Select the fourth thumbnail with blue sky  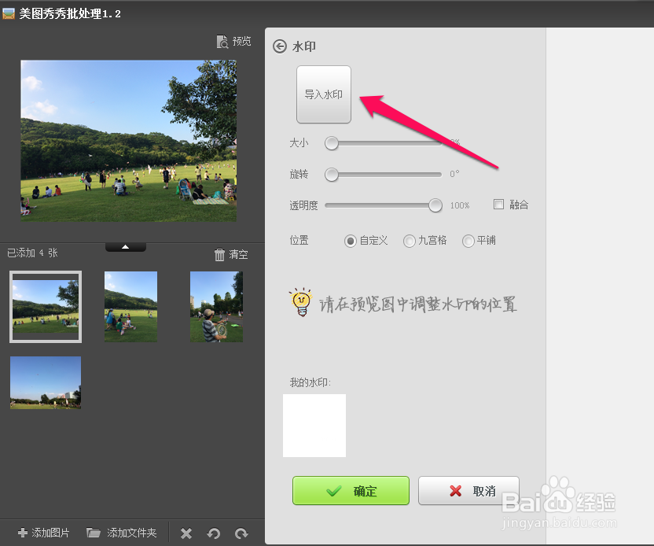(46, 382)
